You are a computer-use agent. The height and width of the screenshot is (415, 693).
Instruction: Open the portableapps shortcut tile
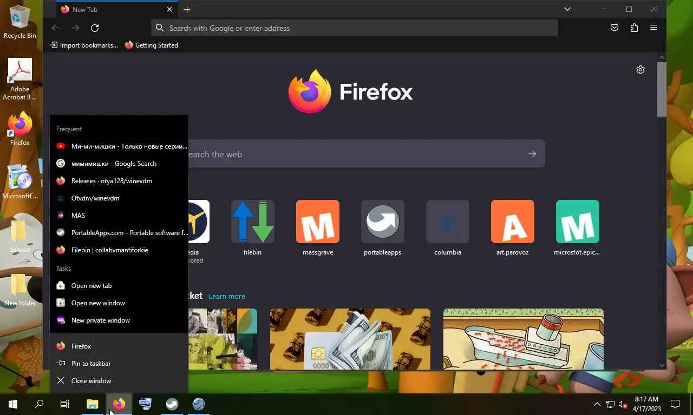(383, 228)
